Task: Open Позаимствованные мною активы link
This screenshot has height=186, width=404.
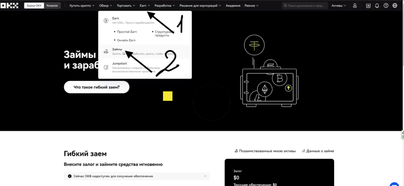Action: (265, 151)
